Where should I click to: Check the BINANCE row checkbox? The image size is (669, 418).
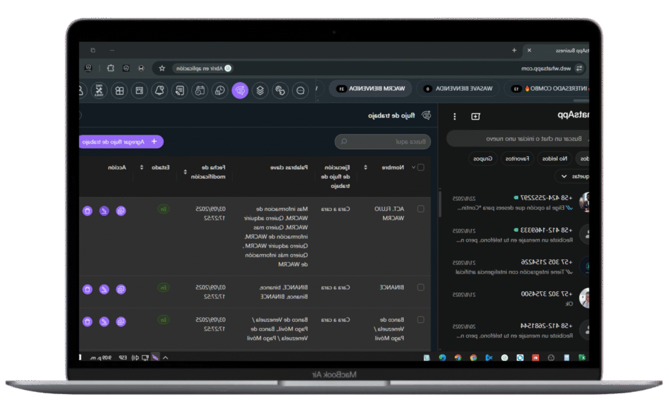421,287
